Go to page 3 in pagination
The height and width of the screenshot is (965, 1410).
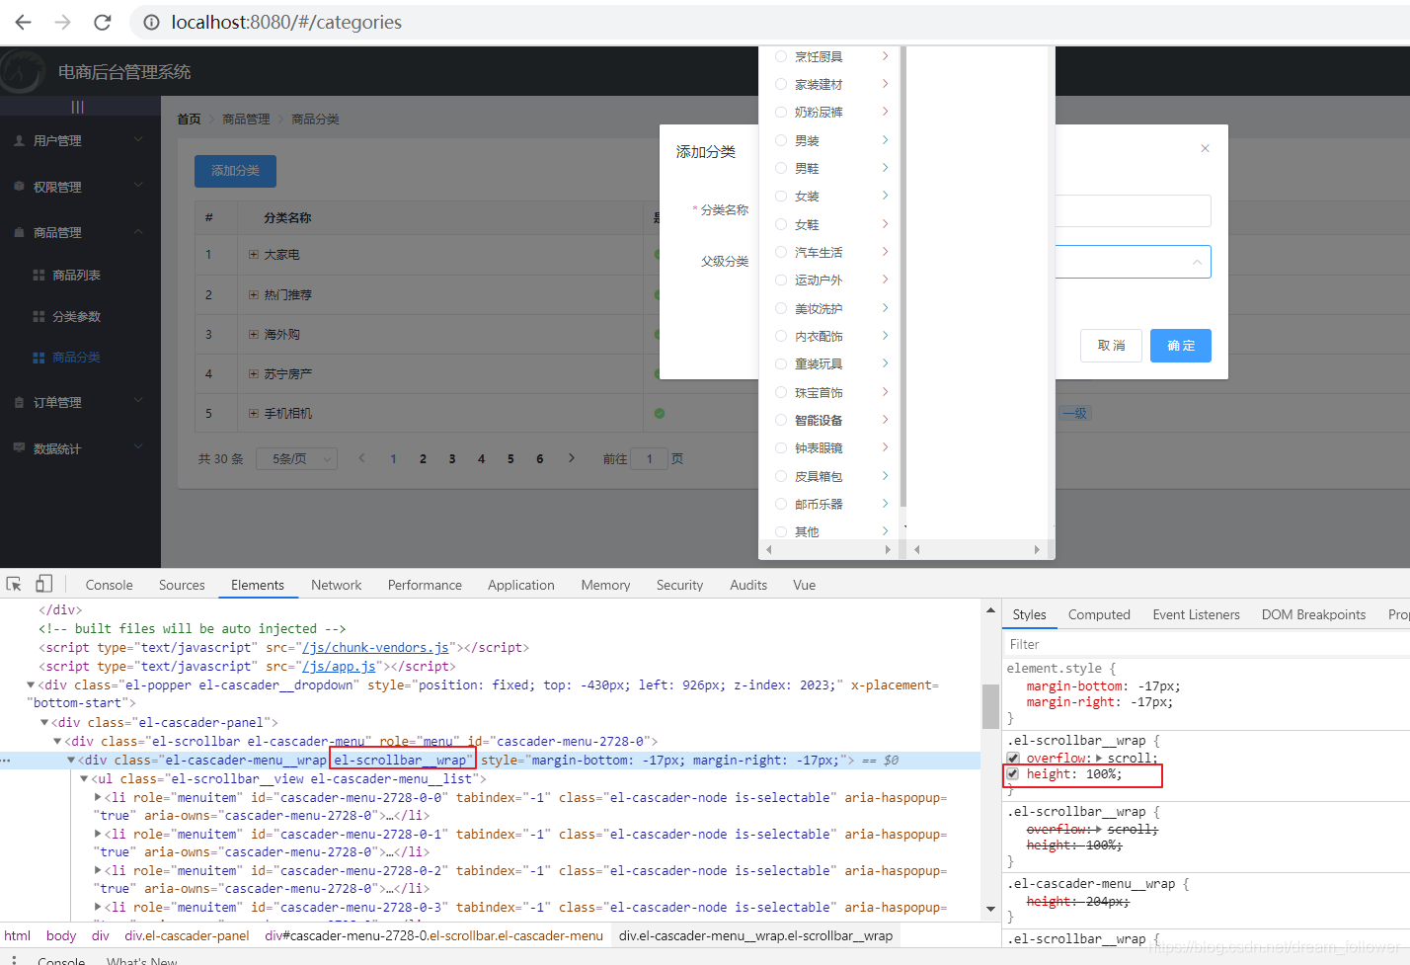[452, 458]
